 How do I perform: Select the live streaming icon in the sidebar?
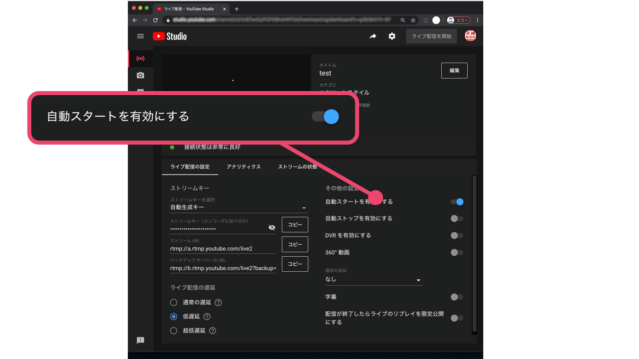tap(140, 58)
